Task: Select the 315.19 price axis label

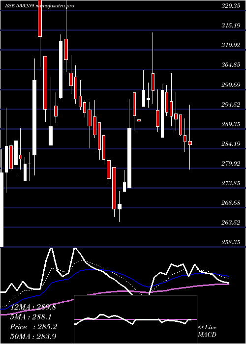Action: [231, 26]
